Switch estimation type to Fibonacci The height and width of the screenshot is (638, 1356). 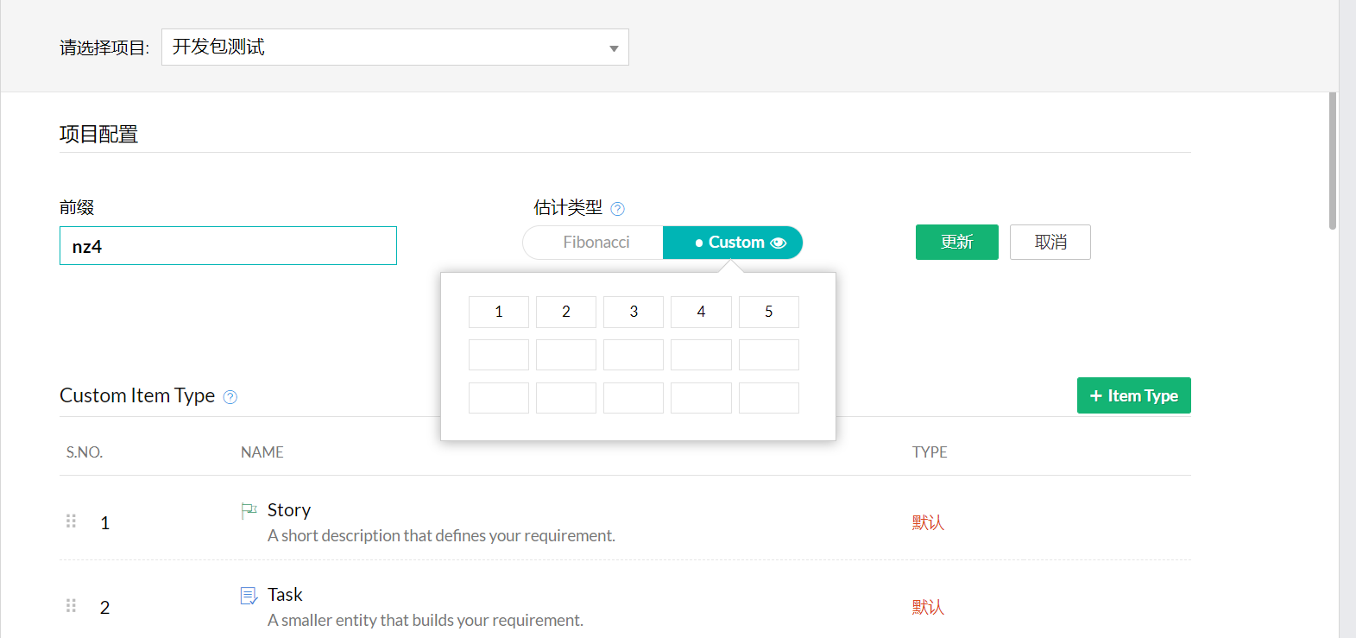tap(596, 243)
